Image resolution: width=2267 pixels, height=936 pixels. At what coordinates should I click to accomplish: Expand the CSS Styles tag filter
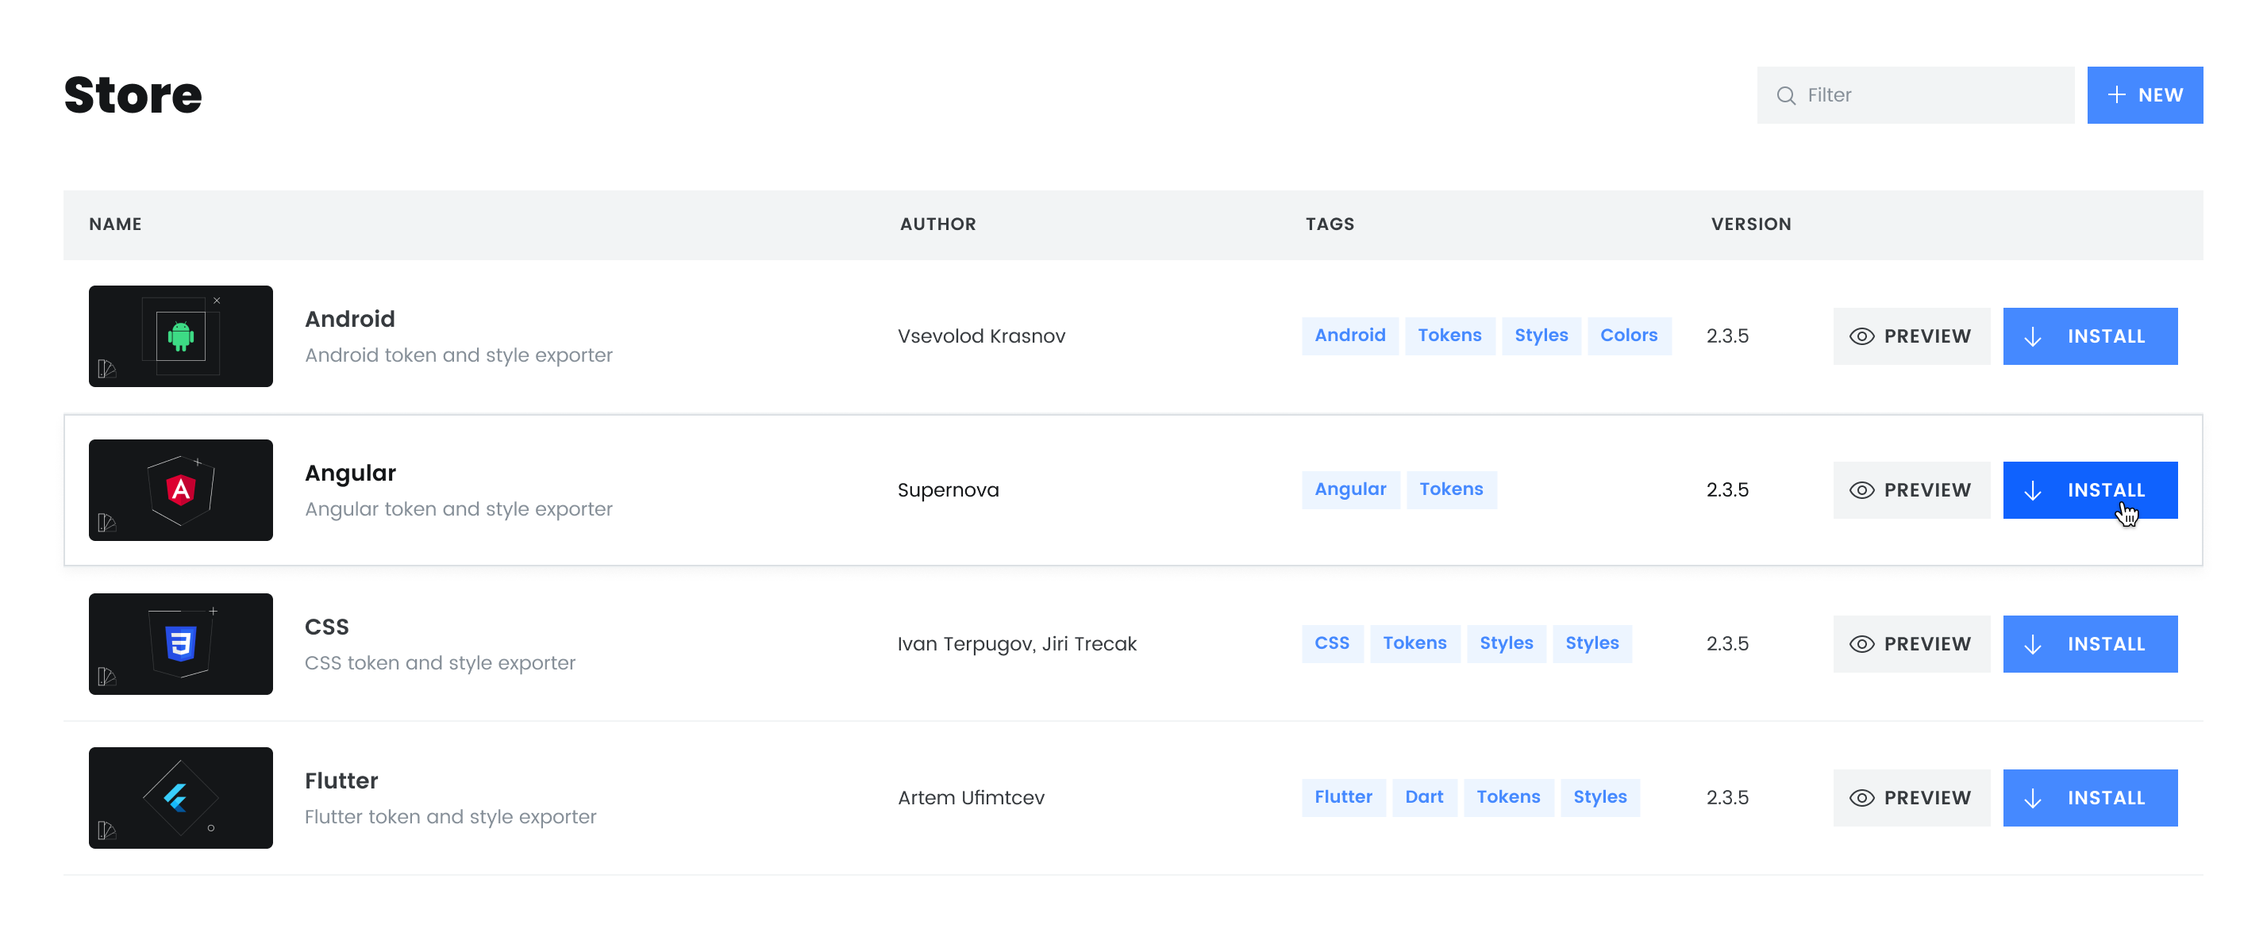click(x=1505, y=643)
